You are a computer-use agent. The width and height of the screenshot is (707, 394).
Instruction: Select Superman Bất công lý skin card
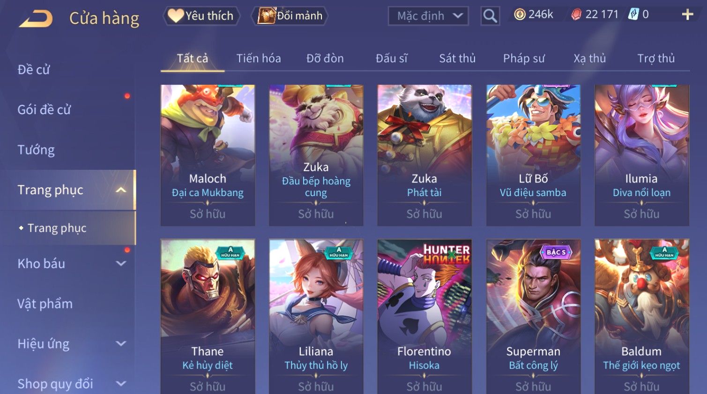[x=533, y=316]
